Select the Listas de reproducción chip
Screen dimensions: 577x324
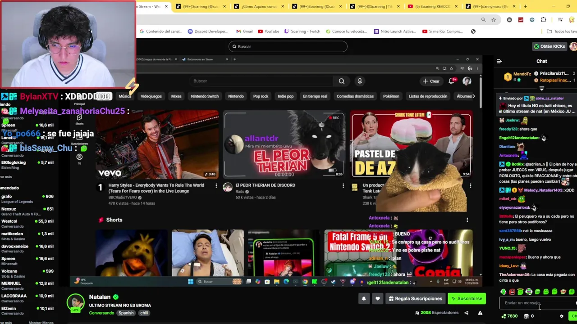click(x=428, y=96)
